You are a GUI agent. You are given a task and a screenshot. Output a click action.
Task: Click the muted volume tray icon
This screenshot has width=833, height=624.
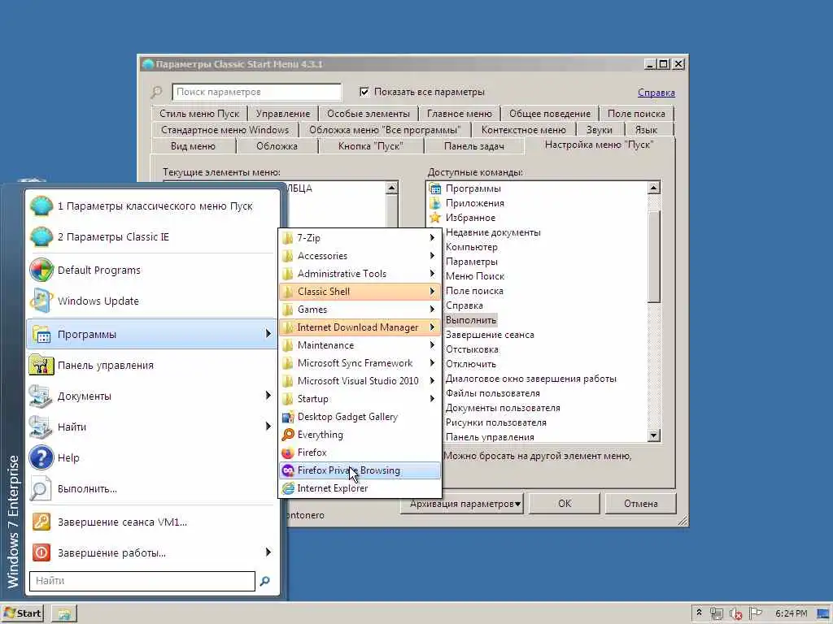click(x=735, y=613)
